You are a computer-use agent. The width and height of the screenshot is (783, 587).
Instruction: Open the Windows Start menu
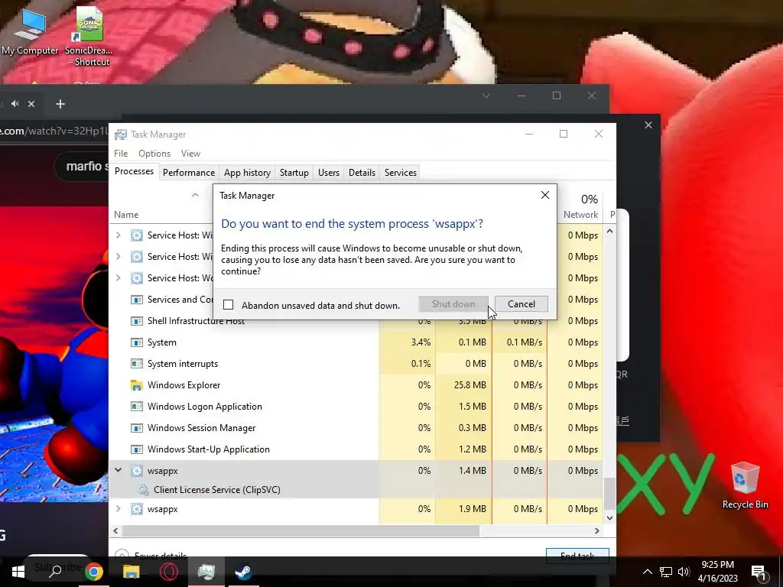pyautogui.click(x=18, y=572)
